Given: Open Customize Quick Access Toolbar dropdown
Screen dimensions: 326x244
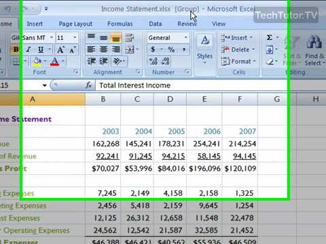Looking at the screenshot, I should click(x=46, y=9).
